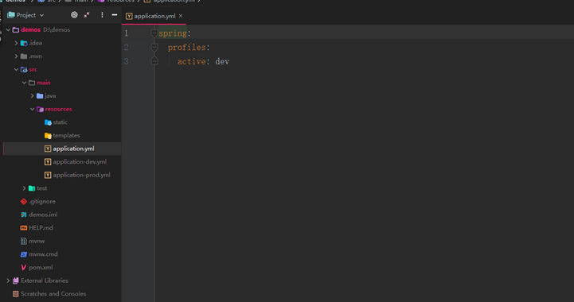Image resolution: width=574 pixels, height=302 pixels.
Task: Click line number 1 in gutter
Action: [x=127, y=33]
